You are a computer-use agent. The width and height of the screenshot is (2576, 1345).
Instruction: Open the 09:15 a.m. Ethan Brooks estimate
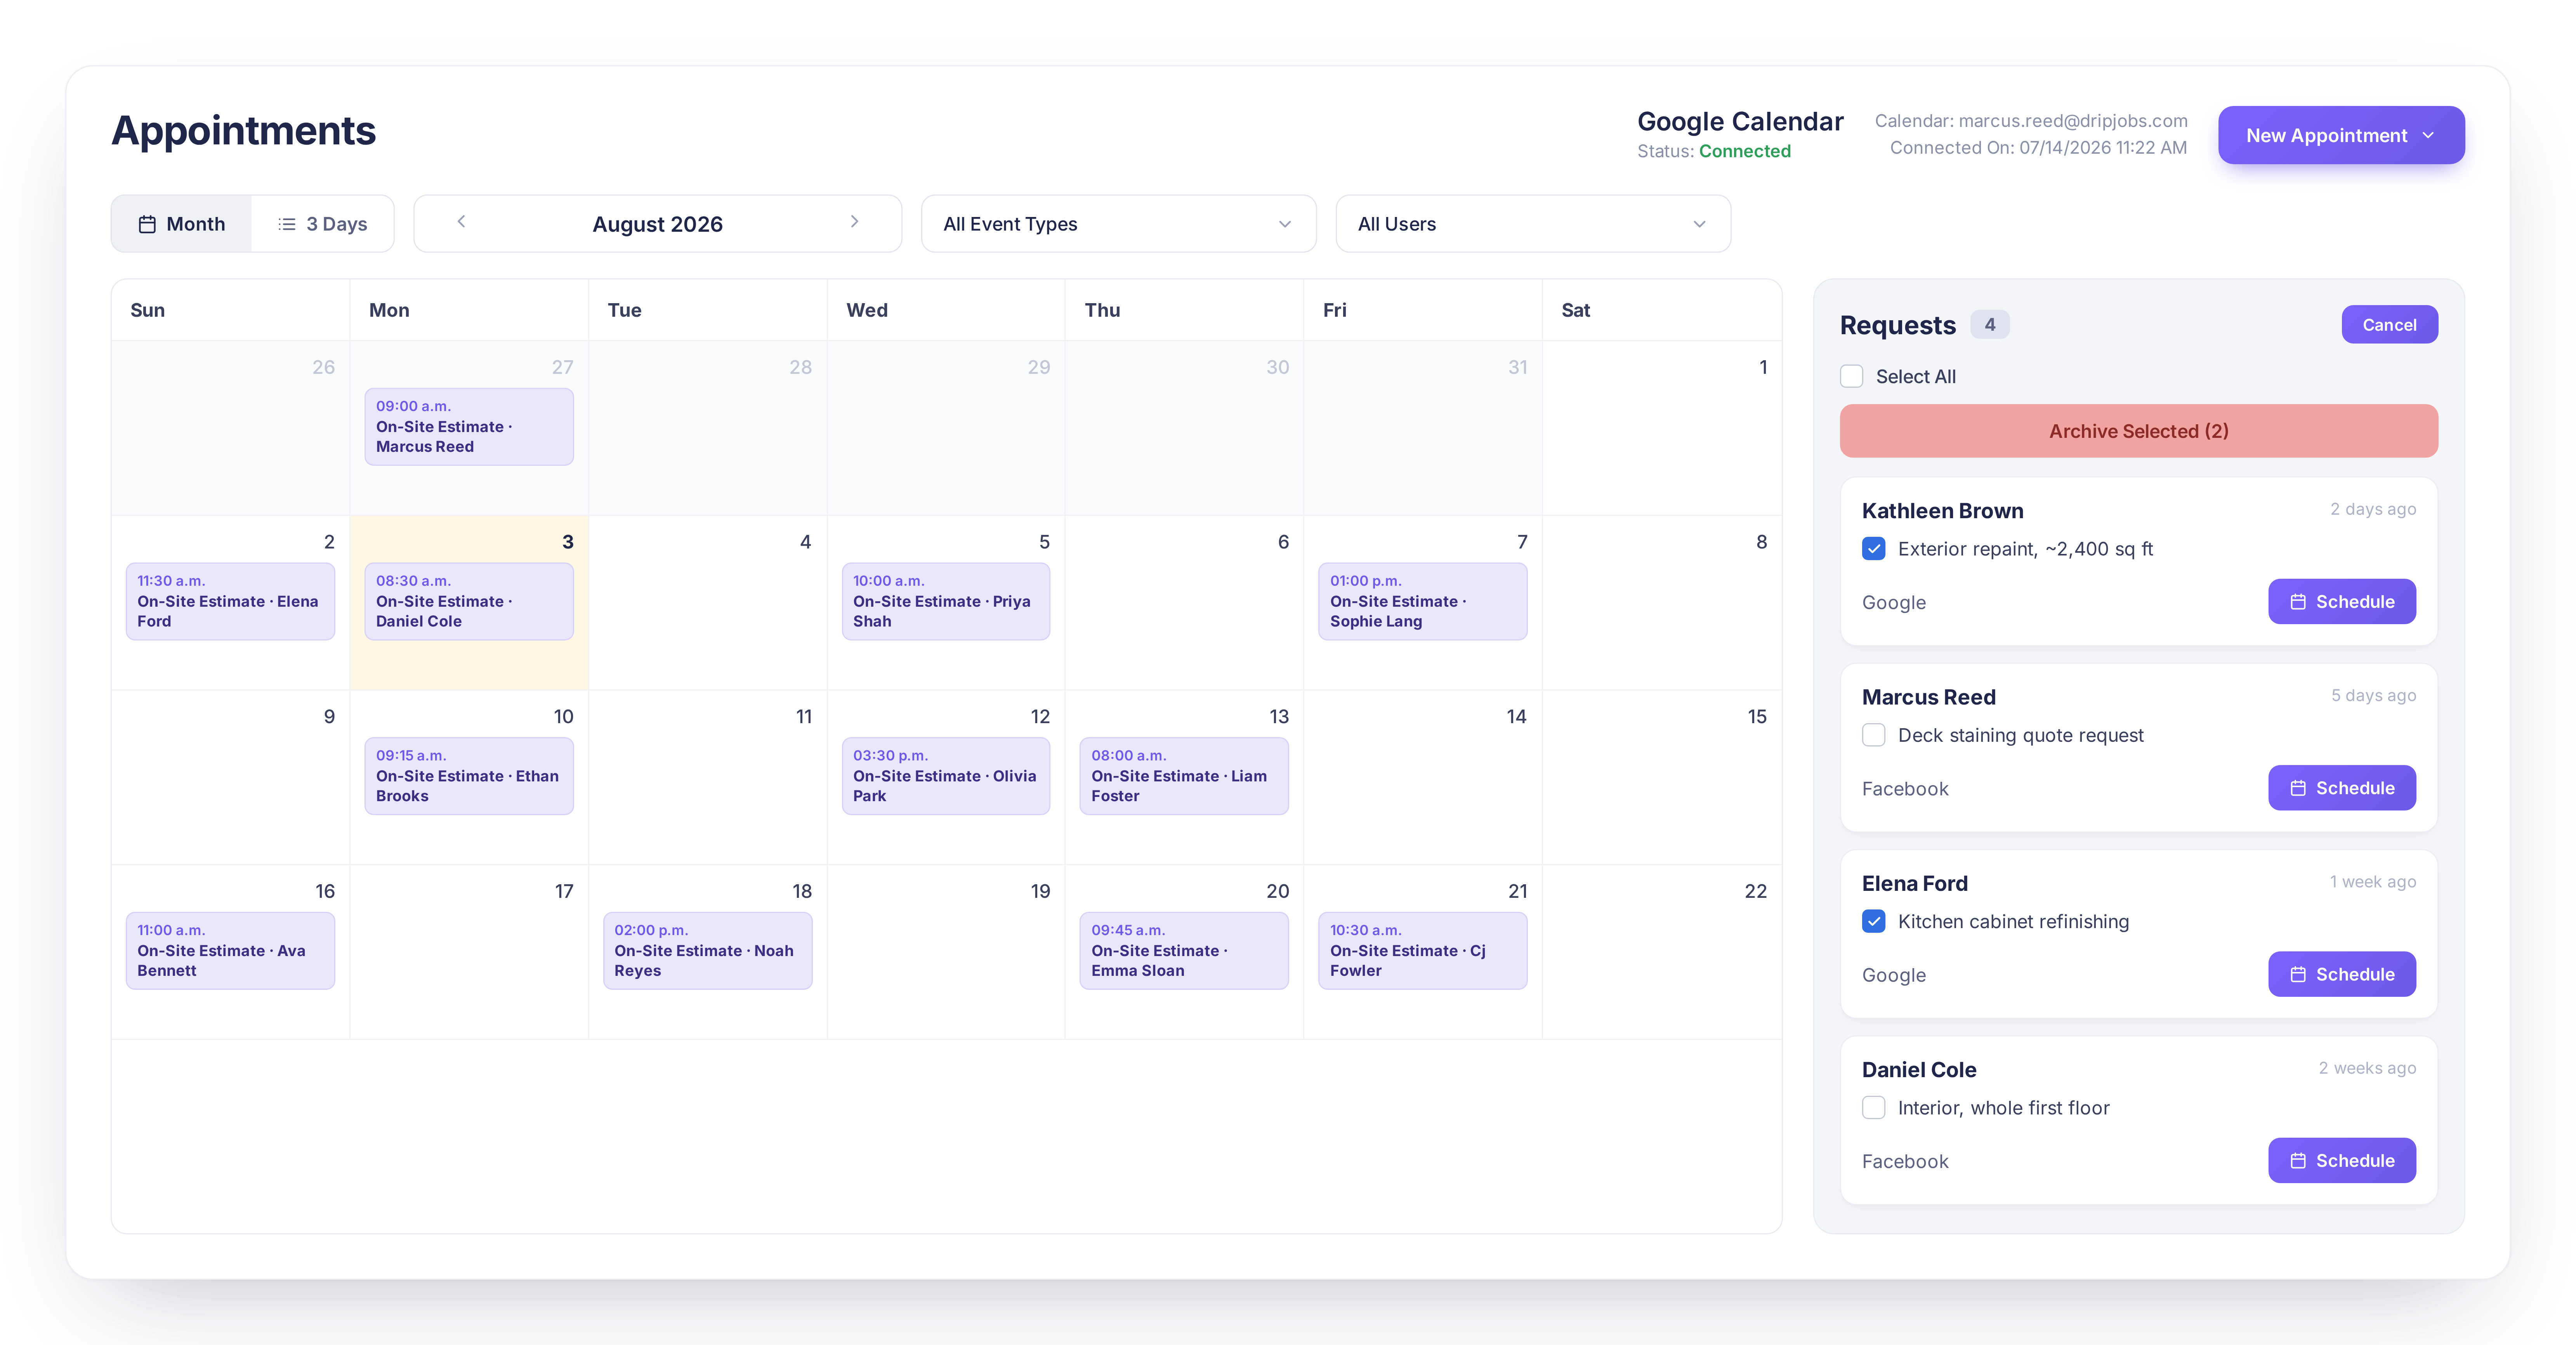coord(469,776)
